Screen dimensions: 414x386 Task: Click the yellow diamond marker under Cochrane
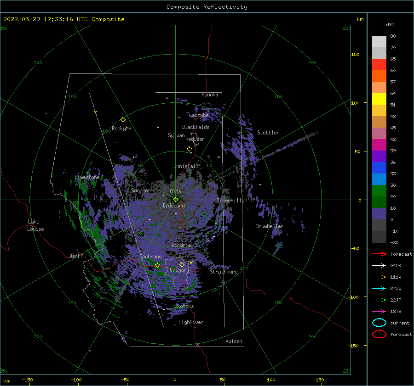(157, 265)
